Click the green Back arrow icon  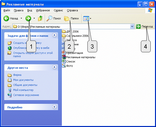click(x=6, y=18)
